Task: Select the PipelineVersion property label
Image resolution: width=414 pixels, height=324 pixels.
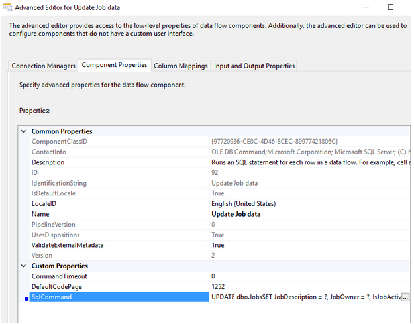Action: (x=54, y=224)
